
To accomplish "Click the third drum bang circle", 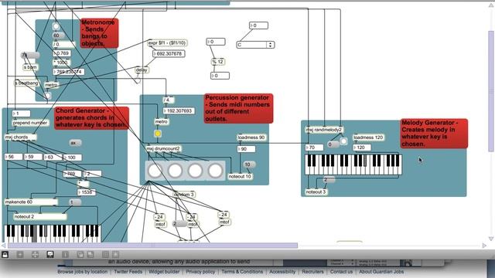I will coord(195,171).
